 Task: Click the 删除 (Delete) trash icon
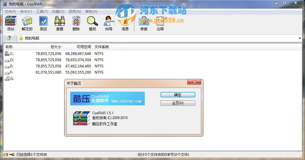(76, 21)
